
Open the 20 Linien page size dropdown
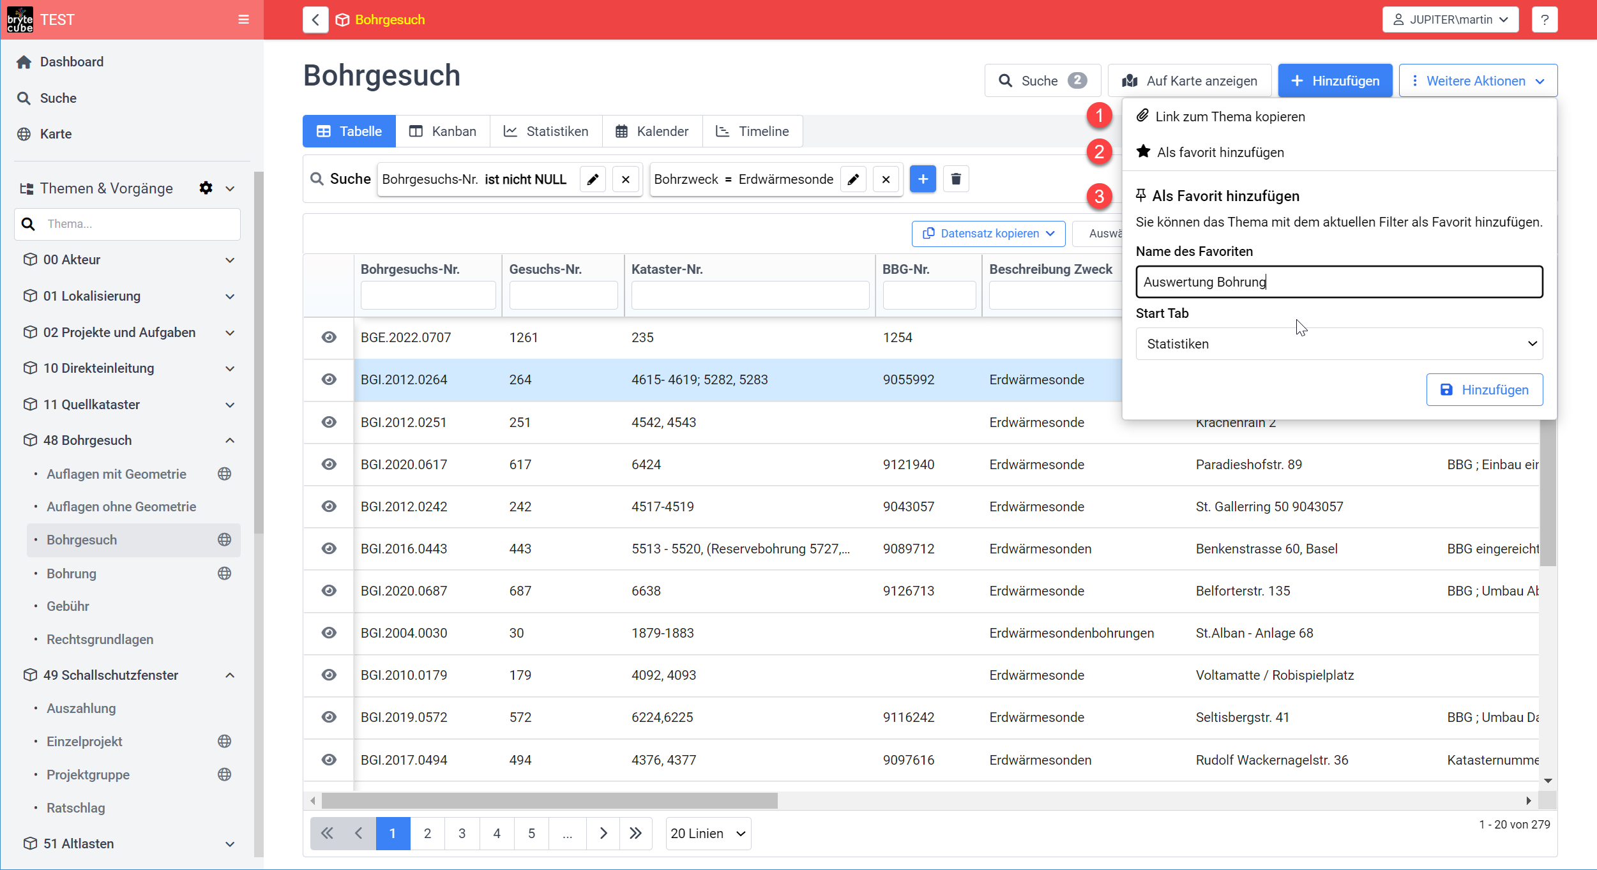[708, 834]
